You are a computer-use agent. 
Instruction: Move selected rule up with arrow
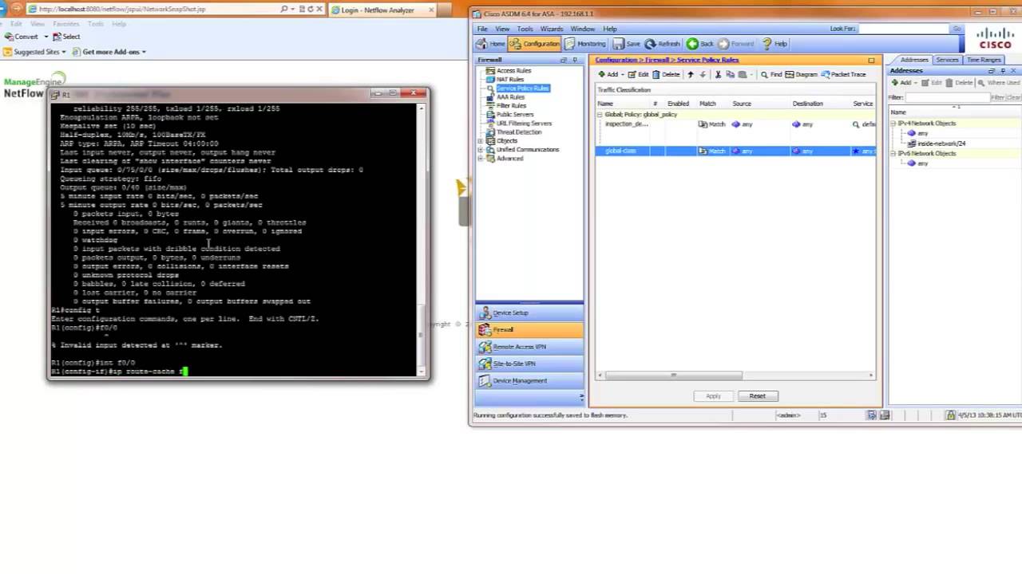[x=691, y=74]
